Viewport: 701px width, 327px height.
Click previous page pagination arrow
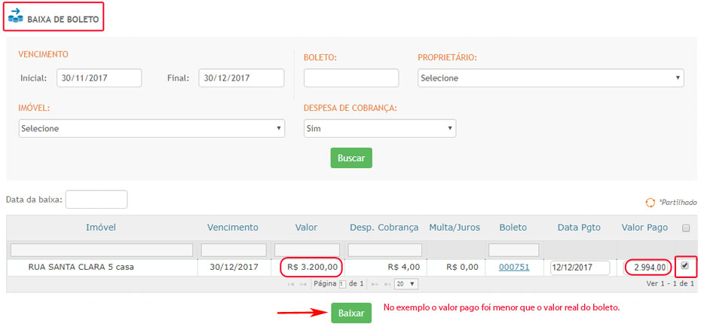pos(303,284)
